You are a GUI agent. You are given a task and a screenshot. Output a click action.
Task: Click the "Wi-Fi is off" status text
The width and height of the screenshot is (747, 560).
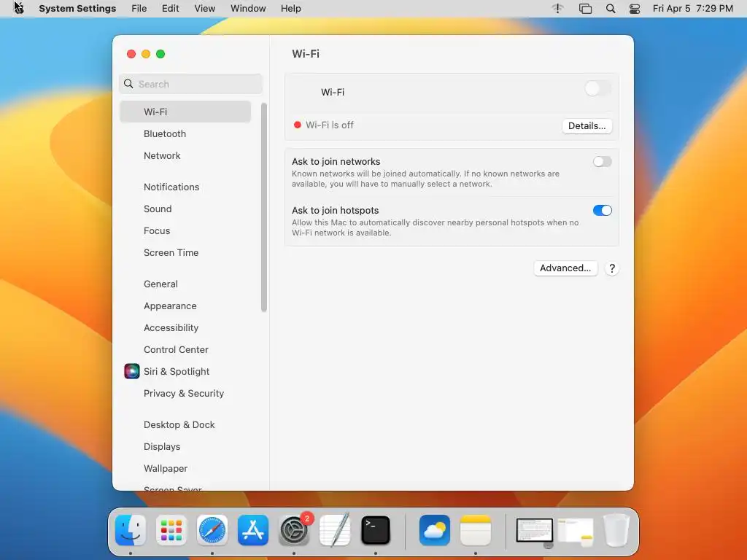(x=330, y=125)
